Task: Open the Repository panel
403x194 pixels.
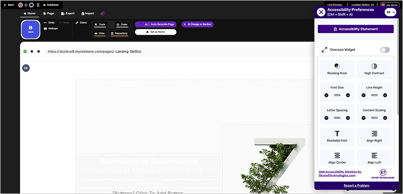Action: click(x=119, y=33)
